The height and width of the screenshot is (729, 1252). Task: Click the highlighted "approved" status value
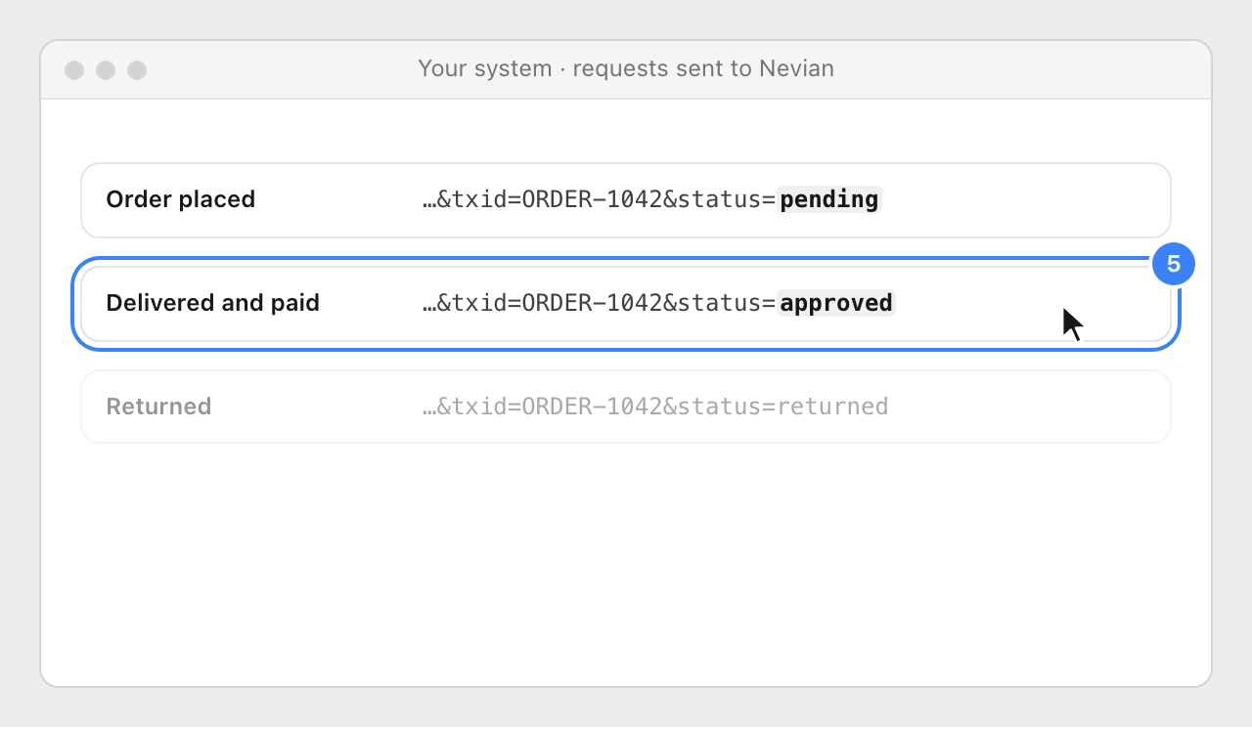836,303
